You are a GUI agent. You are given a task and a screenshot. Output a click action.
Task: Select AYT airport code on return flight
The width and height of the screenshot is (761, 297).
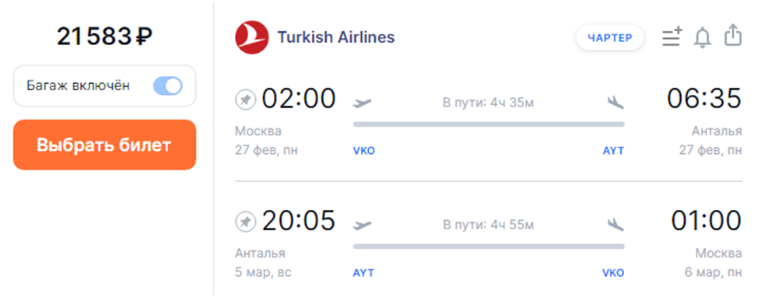[x=363, y=273]
